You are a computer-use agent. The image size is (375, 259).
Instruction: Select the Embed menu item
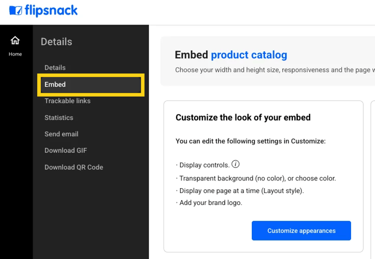pyautogui.click(x=90, y=85)
